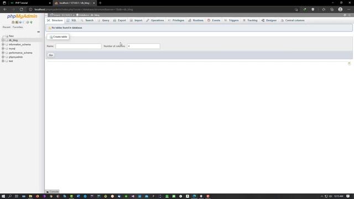This screenshot has height=199, width=354.
Task: Open Windows taskbar search
Action: pyautogui.click(x=10, y=196)
